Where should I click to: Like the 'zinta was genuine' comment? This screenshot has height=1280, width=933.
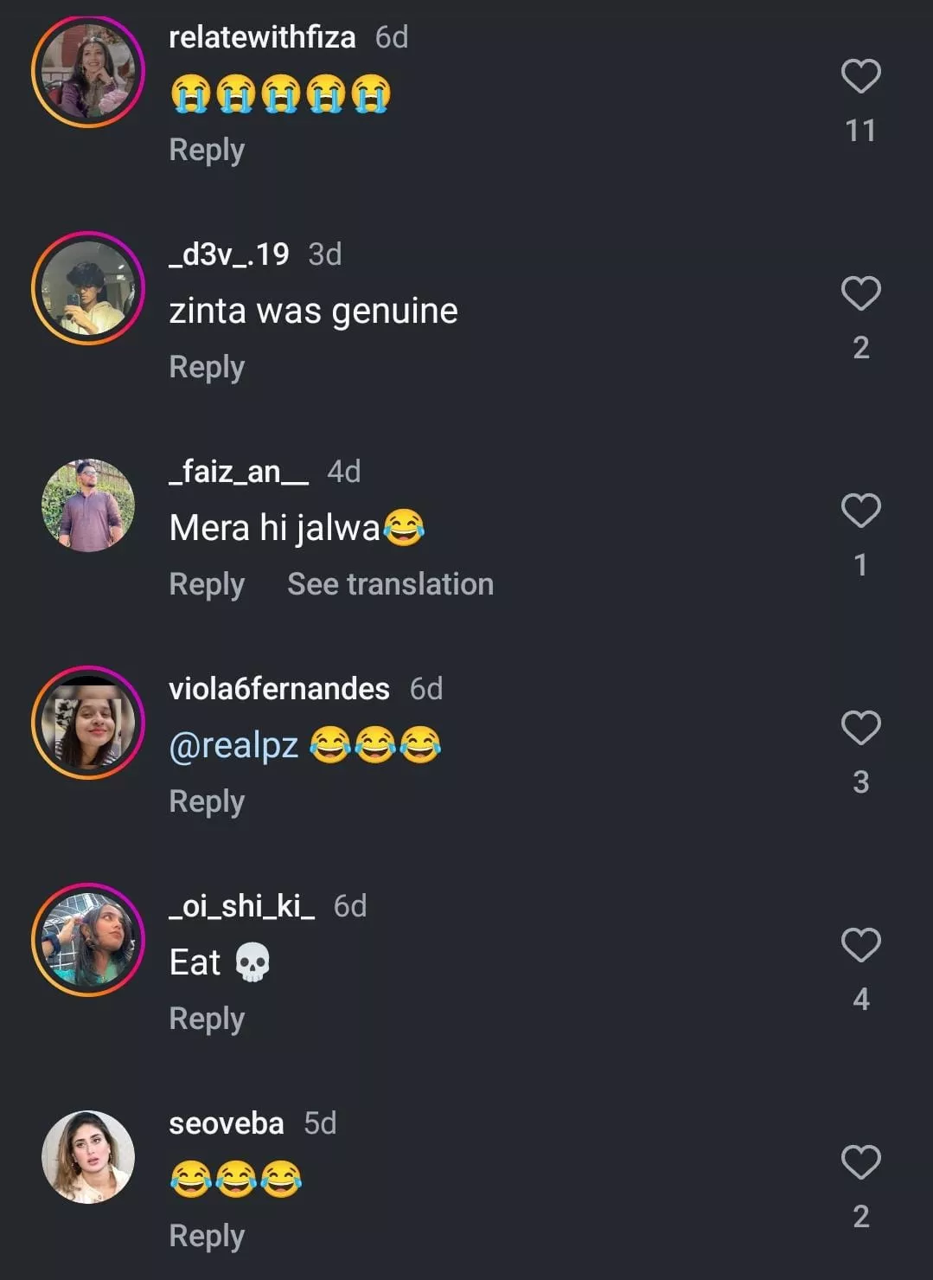tap(860, 294)
